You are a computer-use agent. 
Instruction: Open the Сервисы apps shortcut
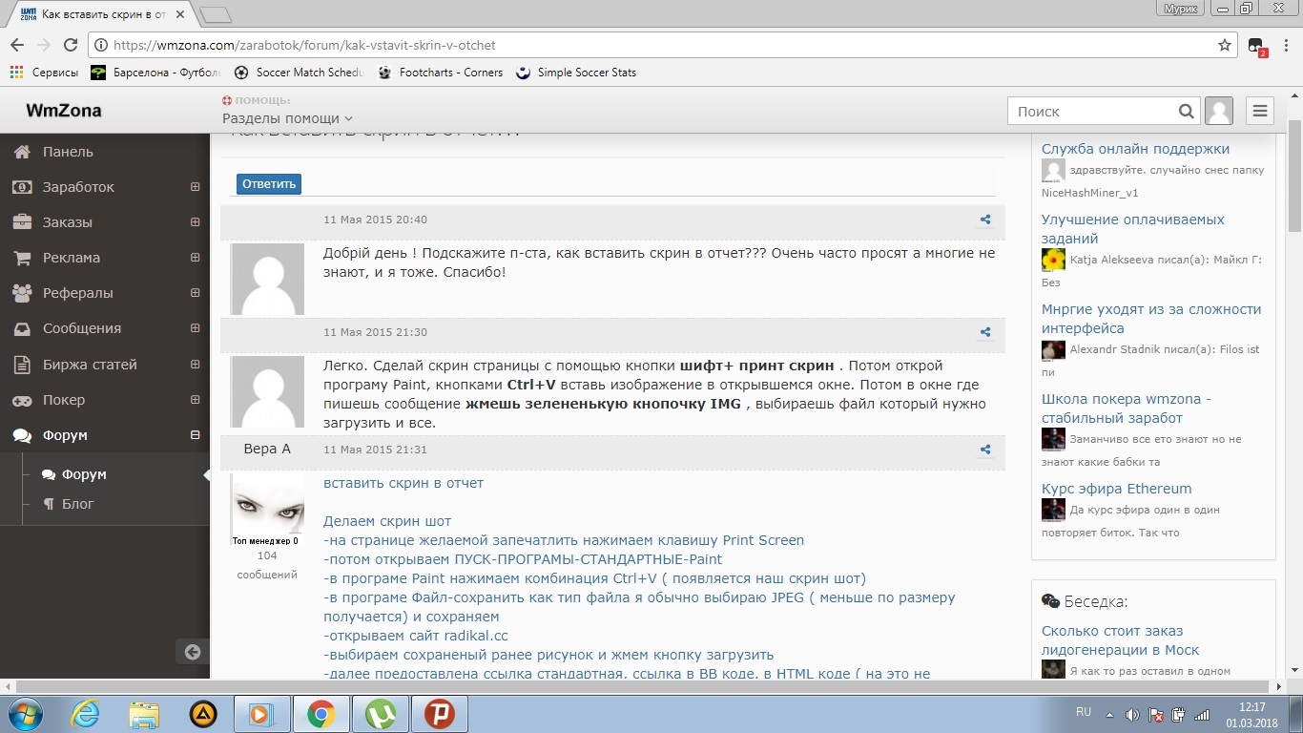click(44, 73)
